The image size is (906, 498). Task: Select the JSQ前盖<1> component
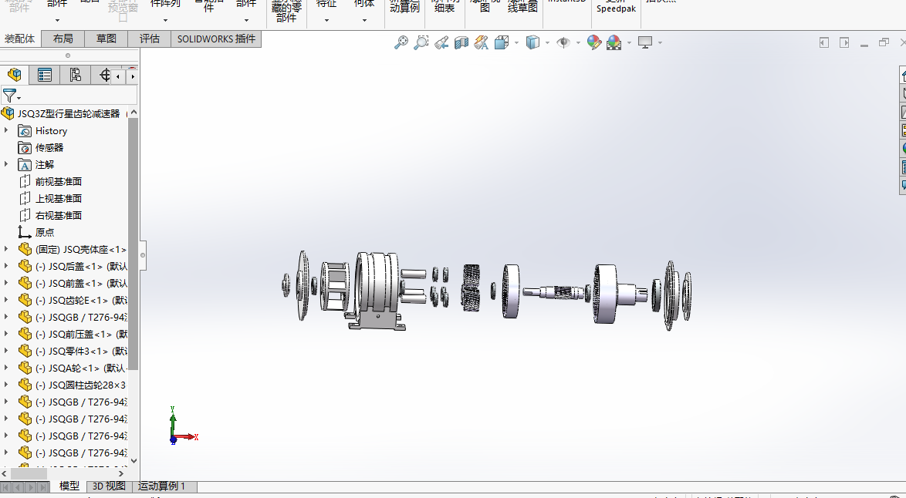(73, 284)
